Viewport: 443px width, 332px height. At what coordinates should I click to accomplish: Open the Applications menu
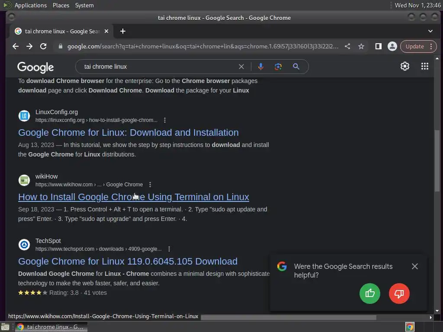pyautogui.click(x=31, y=5)
